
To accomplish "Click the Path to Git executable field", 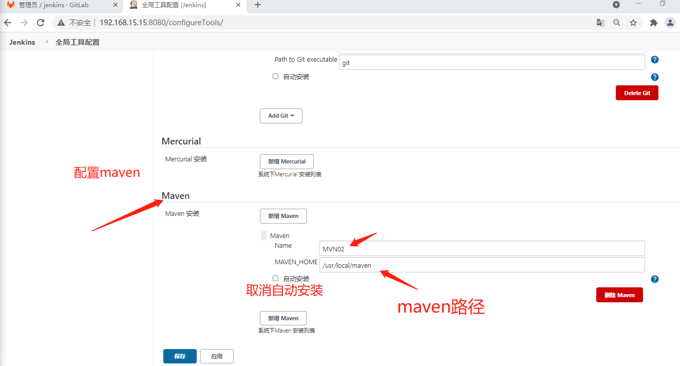I will point(492,63).
